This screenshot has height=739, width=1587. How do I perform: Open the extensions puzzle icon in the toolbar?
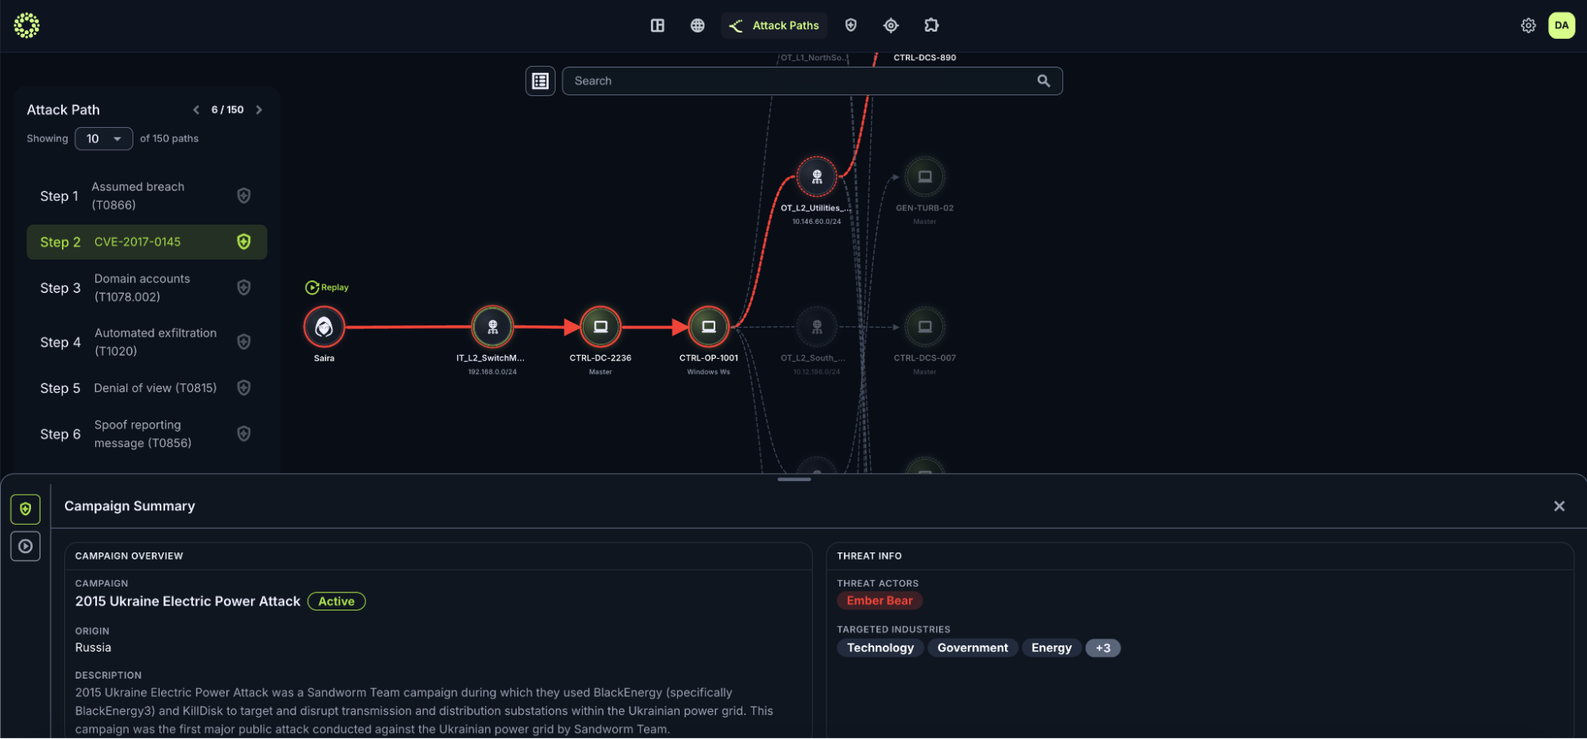click(x=930, y=25)
